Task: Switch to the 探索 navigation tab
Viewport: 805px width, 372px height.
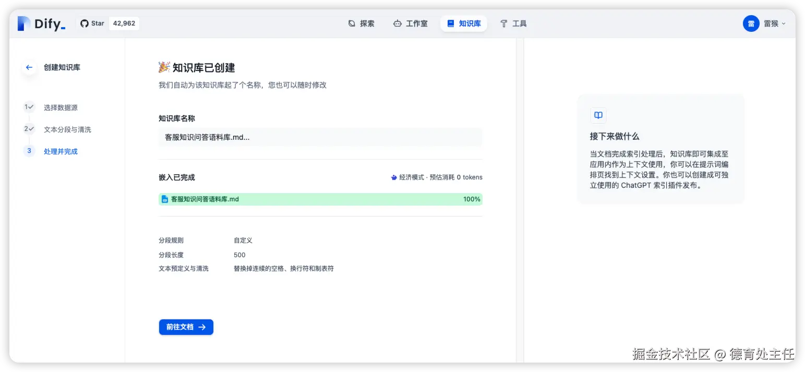Action: [x=361, y=23]
